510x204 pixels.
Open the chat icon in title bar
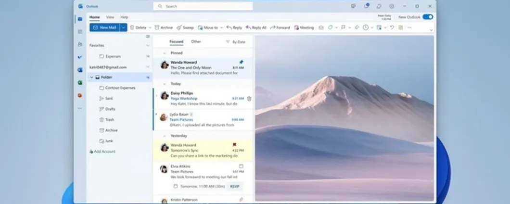353,6
